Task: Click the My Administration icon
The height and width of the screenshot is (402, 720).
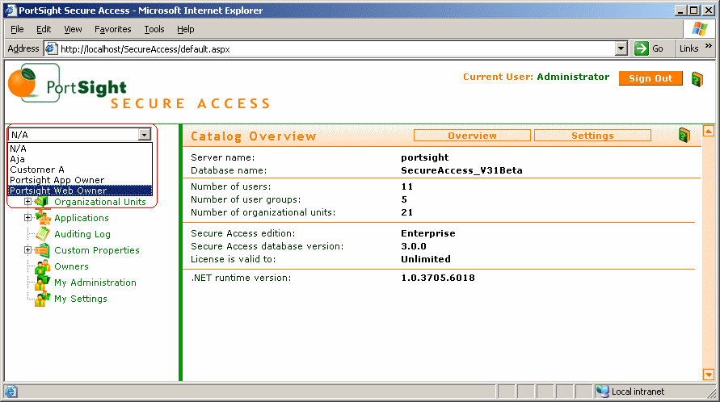Action: 43,283
